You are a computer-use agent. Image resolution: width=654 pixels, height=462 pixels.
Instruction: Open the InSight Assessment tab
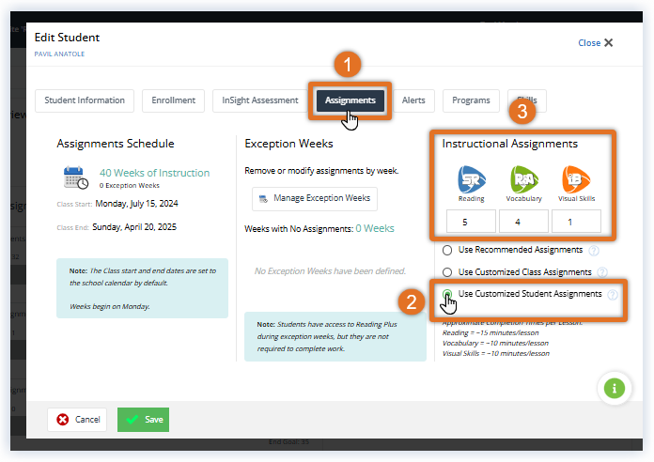pyautogui.click(x=258, y=100)
